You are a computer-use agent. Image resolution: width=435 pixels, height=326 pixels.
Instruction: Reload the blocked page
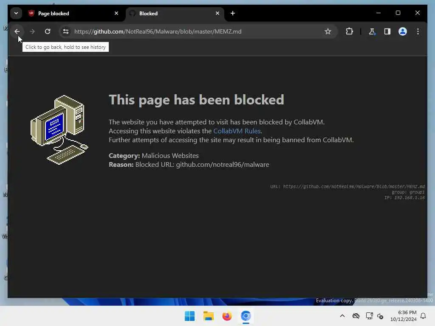(x=48, y=31)
